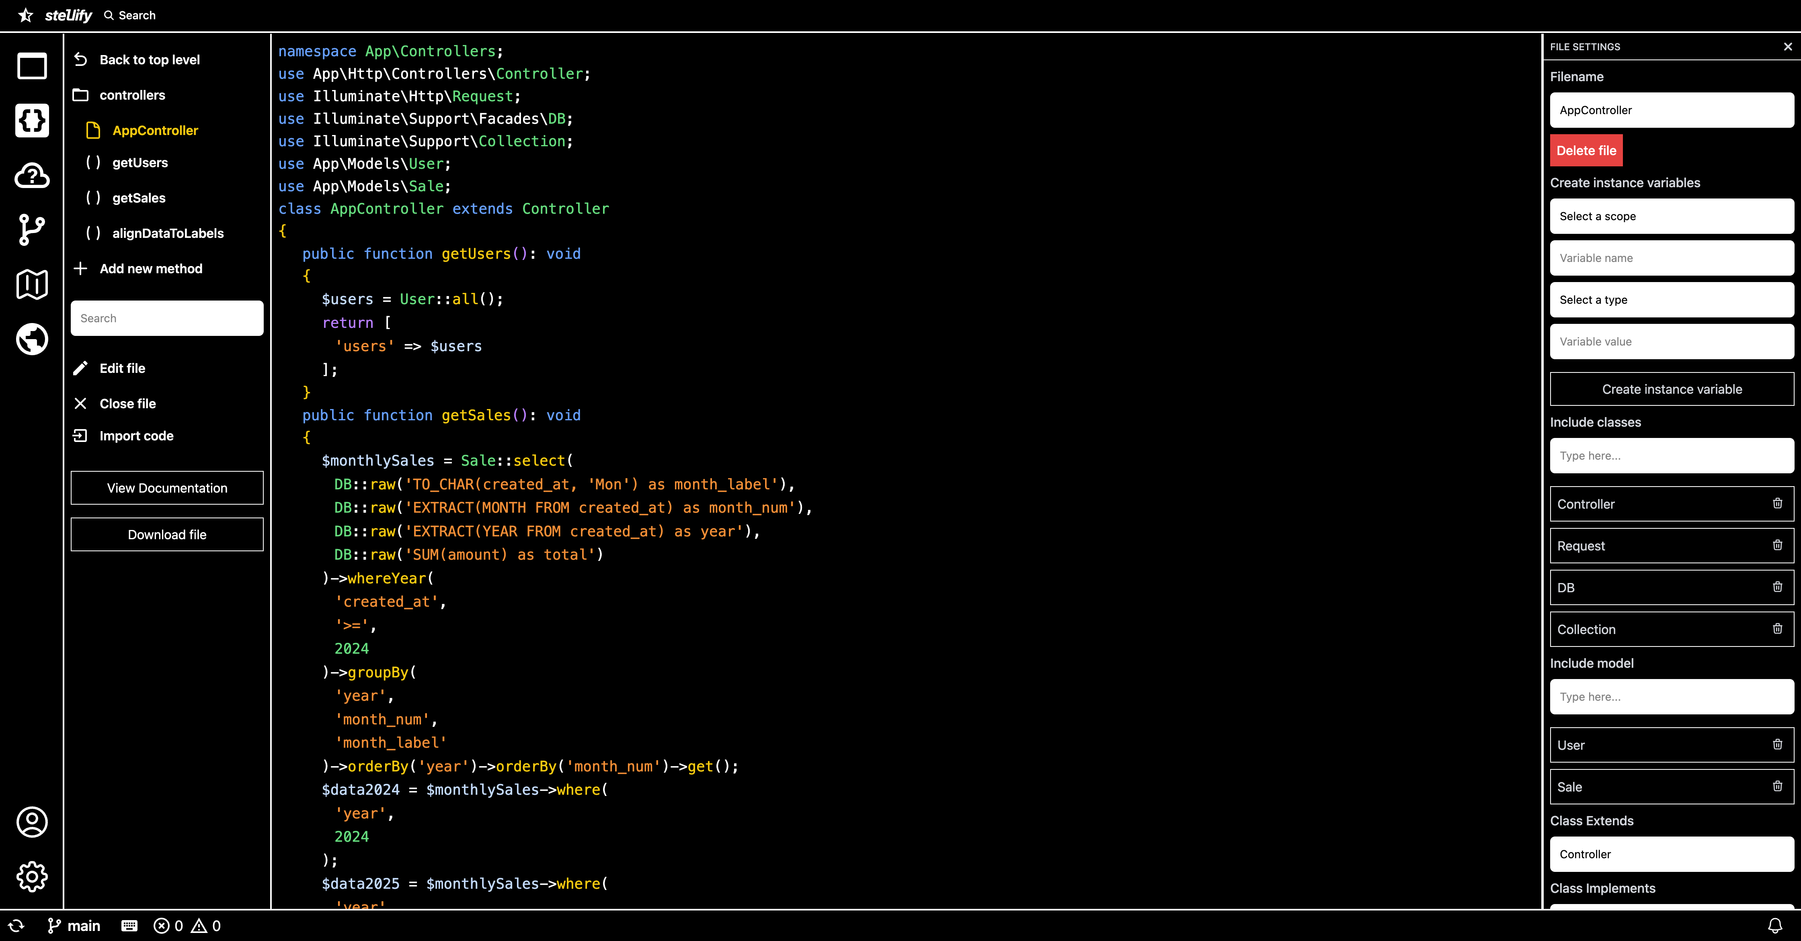Open the Select a type dropdown

coord(1671,299)
